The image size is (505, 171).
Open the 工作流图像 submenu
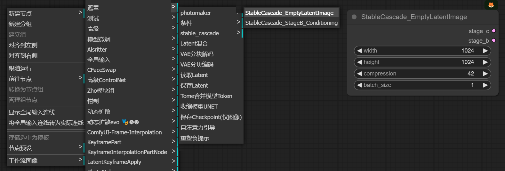[x=45, y=160]
